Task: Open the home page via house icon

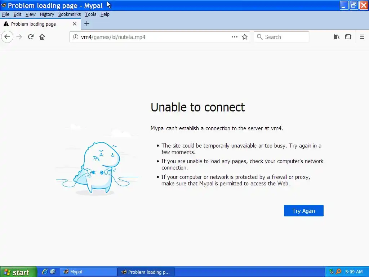Action: click(x=42, y=37)
